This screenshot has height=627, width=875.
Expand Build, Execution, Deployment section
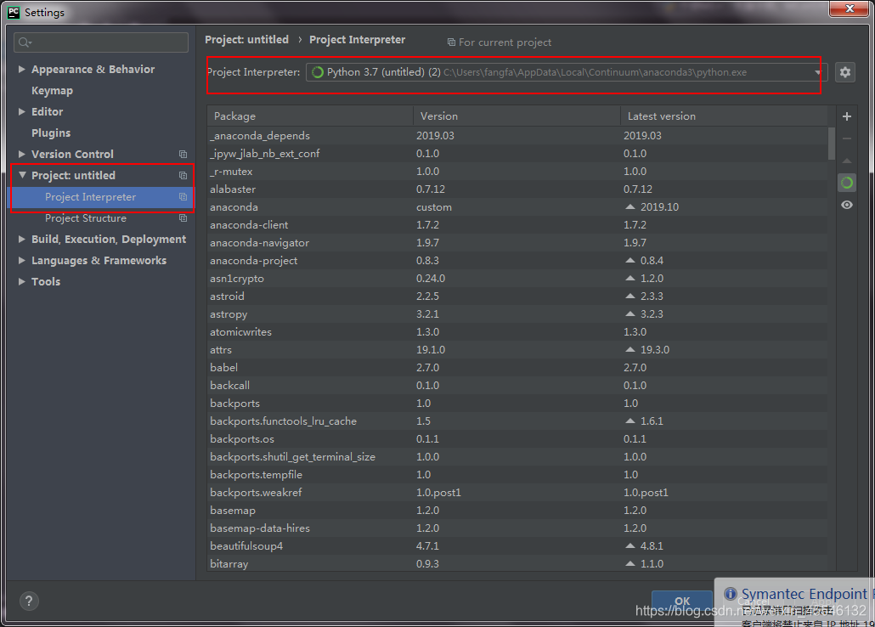coord(22,239)
